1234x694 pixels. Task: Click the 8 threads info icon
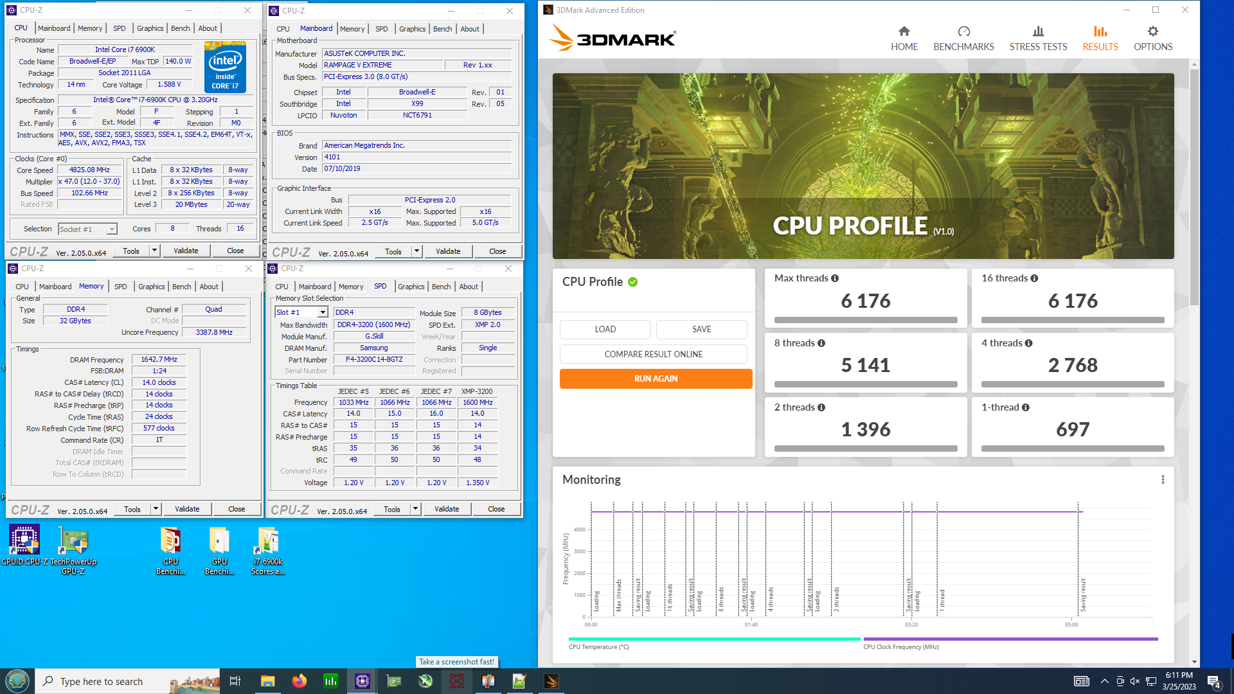[x=821, y=343]
